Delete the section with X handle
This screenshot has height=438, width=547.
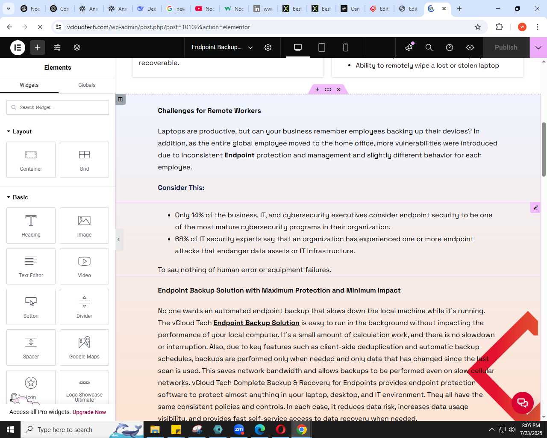tap(338, 89)
